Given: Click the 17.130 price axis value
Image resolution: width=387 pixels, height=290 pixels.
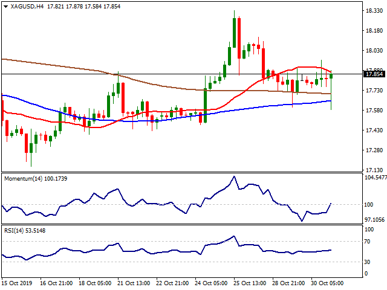Looking at the screenshot, I should pos(374,170).
